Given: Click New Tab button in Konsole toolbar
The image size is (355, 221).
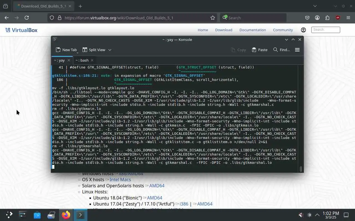Looking at the screenshot, I should 66,50.
